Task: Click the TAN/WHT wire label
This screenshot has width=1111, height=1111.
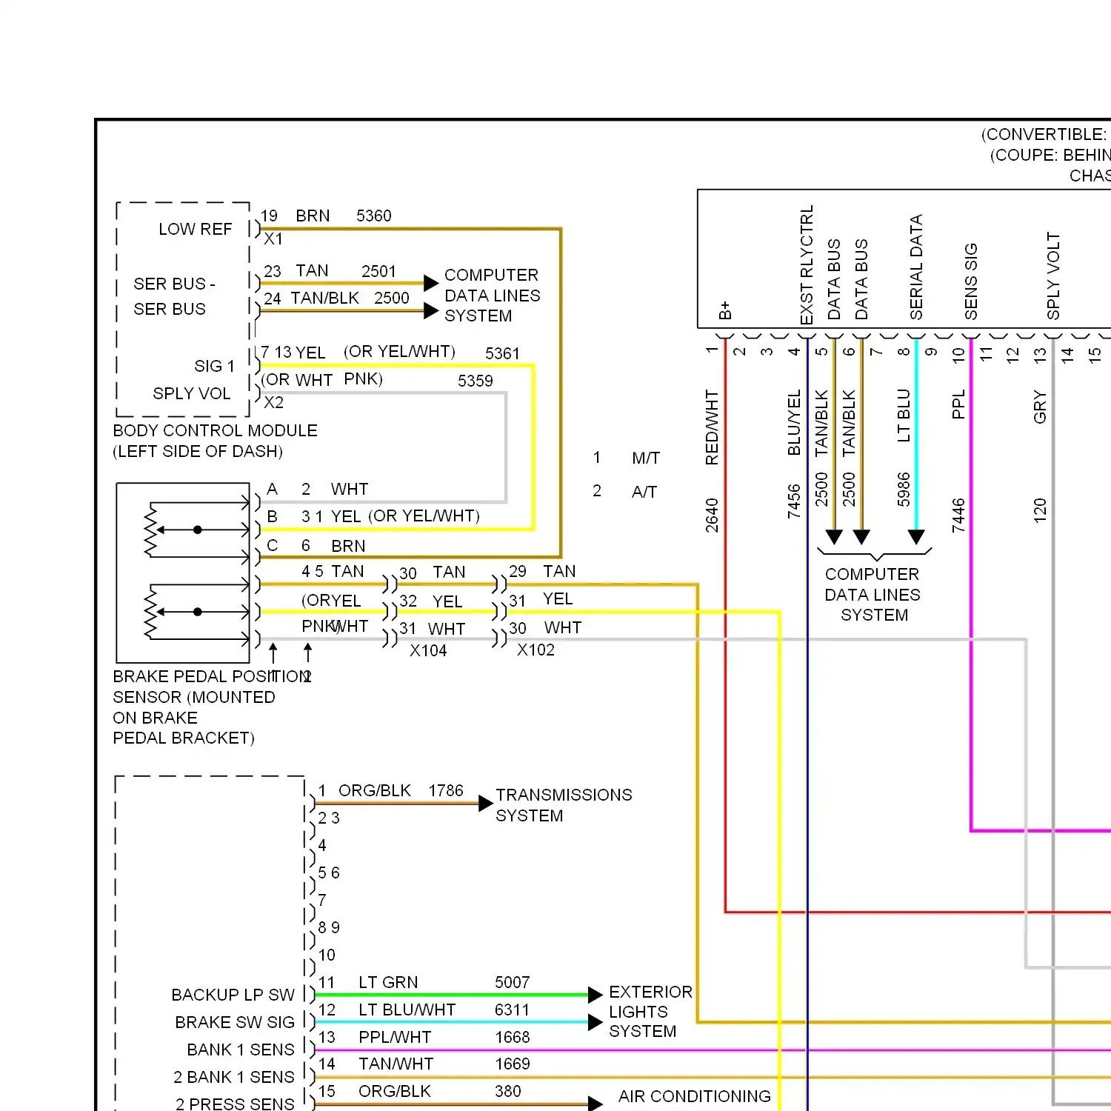Action: pyautogui.click(x=396, y=1064)
